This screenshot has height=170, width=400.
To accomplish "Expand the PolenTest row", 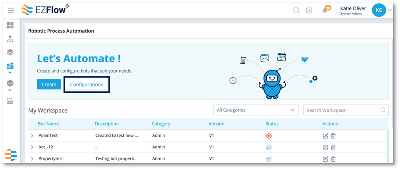I will point(32,136).
